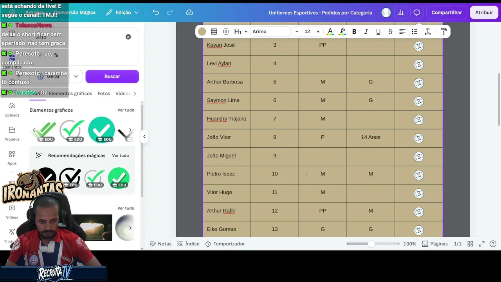Copy style with the paint roller
The image size is (501, 282).
[443, 31]
